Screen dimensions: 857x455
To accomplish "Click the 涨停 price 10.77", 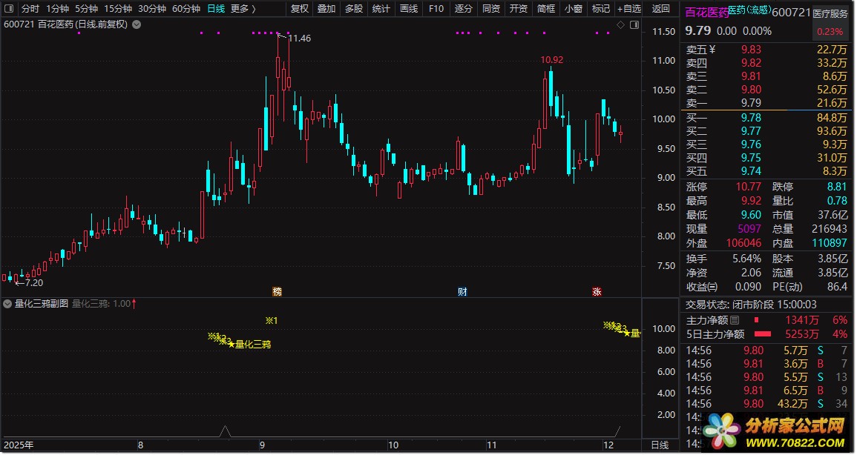I will [x=748, y=187].
